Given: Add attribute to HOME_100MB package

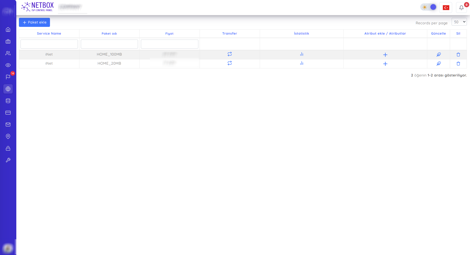Looking at the screenshot, I should pos(385,55).
